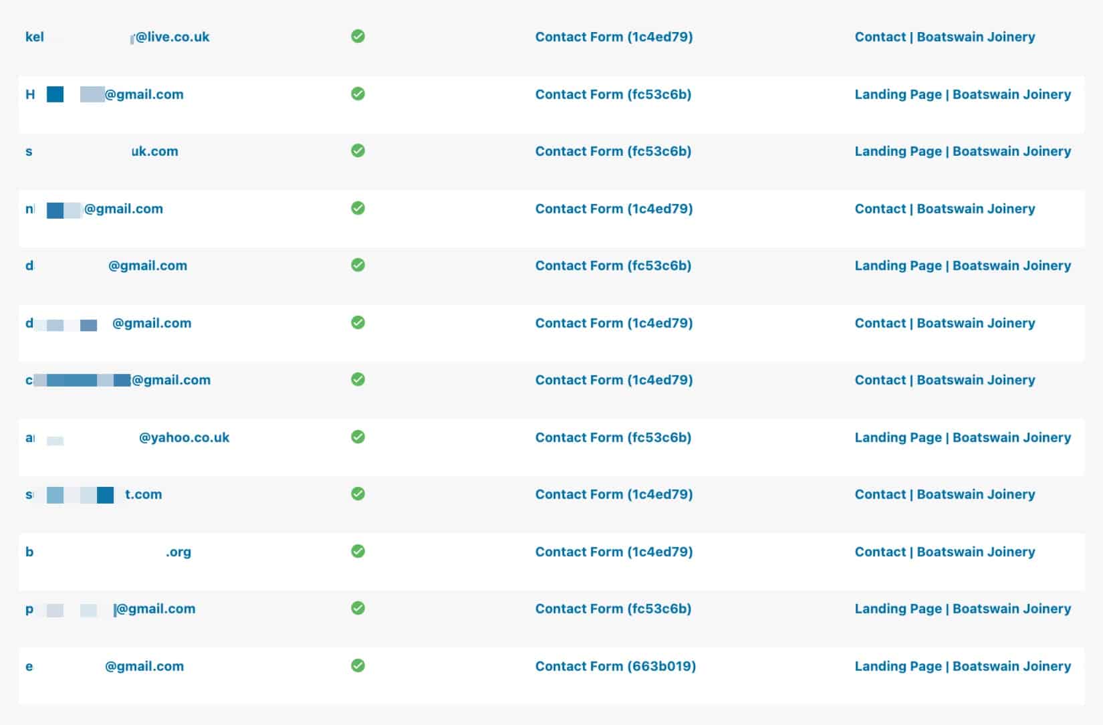The width and height of the screenshot is (1103, 725).
Task: Open Landing Page | Boatswain Joinery in the s…uk.com row
Action: click(963, 151)
